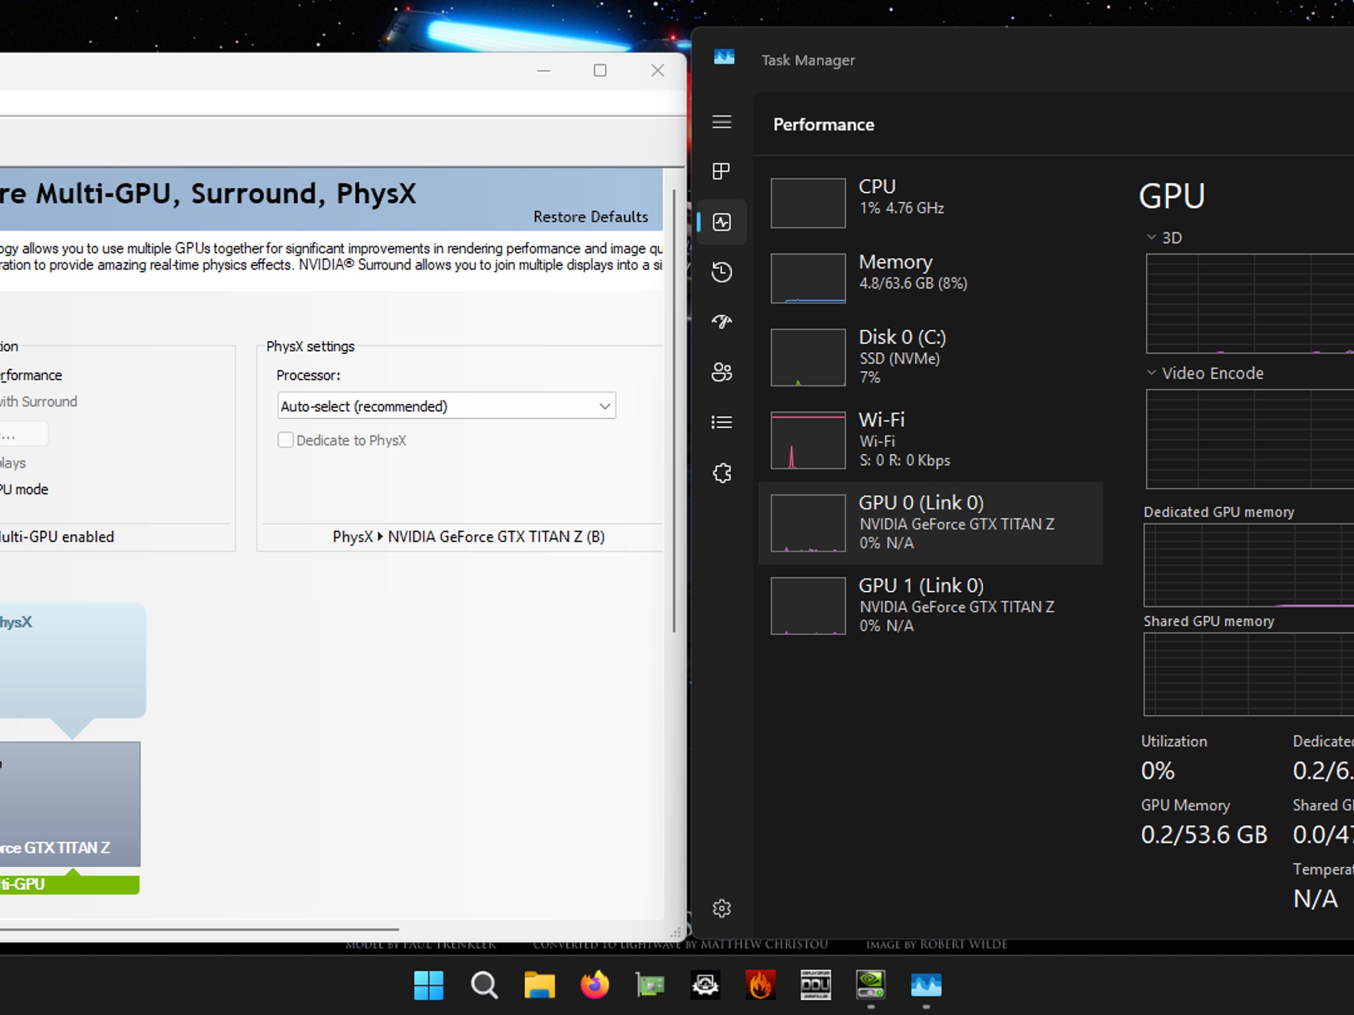Open the gear-with-gauge taskbar app
Viewport: 1354px width, 1015px height.
tap(705, 985)
